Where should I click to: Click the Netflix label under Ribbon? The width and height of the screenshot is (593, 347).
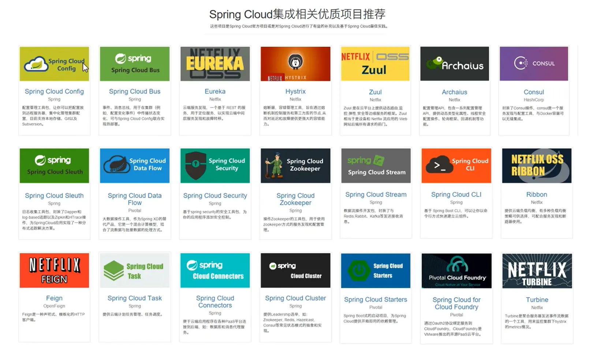[537, 202]
